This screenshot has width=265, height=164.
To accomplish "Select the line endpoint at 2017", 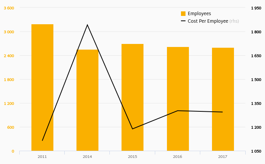I will point(223,112).
